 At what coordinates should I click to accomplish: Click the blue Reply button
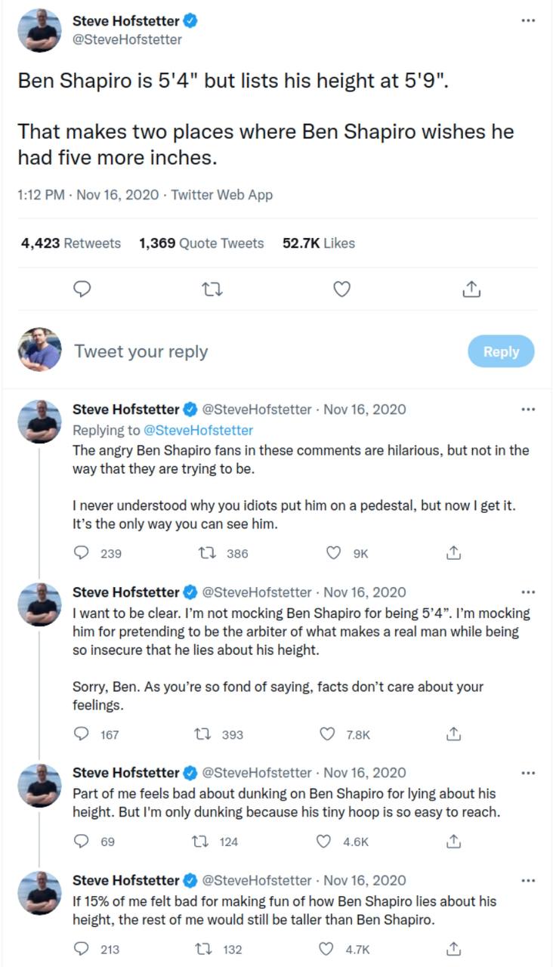coord(501,351)
